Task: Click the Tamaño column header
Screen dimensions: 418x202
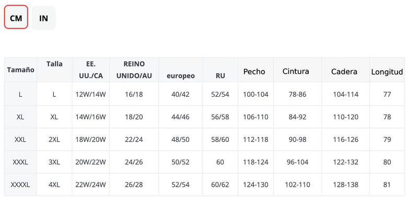Action: (20, 70)
